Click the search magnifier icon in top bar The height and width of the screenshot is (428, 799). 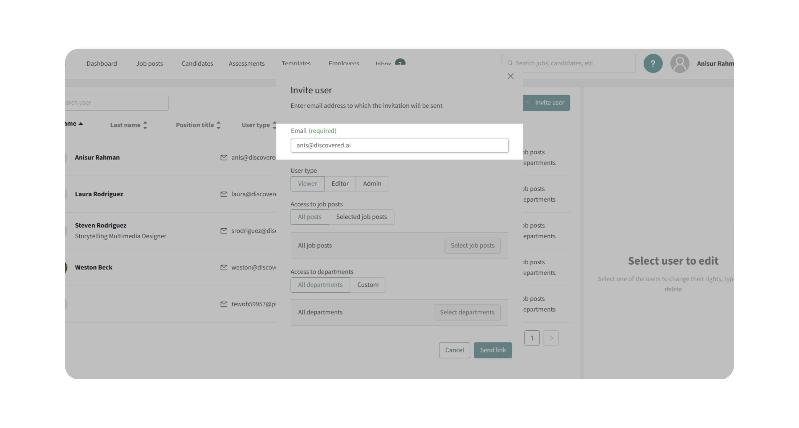[x=509, y=63]
